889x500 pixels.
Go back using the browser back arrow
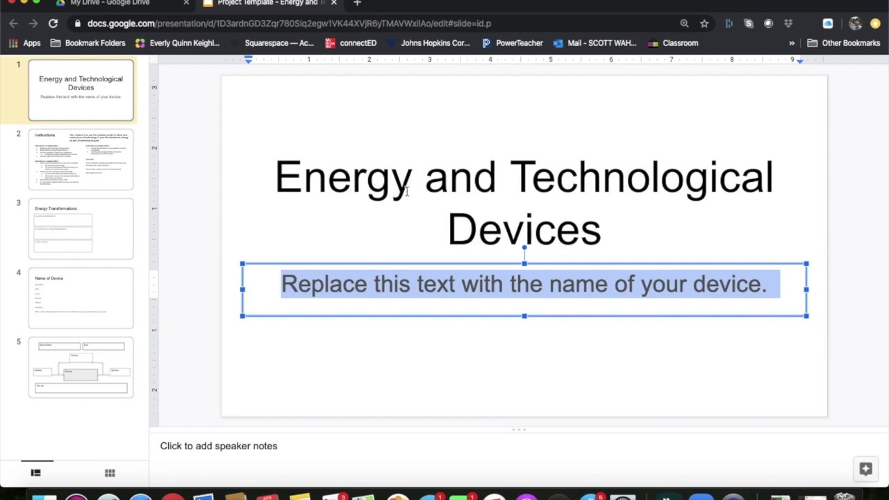point(14,24)
